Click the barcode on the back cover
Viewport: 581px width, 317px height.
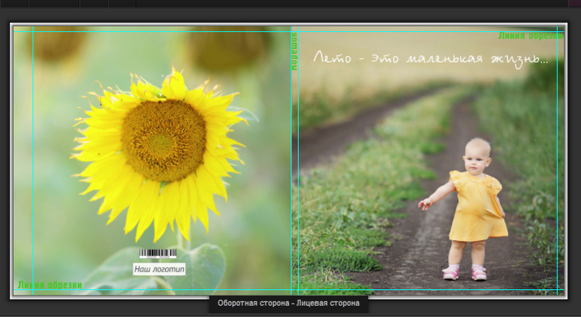[158, 254]
